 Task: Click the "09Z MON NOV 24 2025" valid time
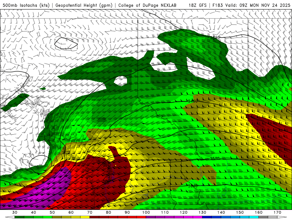pyautogui.click(x=265, y=5)
